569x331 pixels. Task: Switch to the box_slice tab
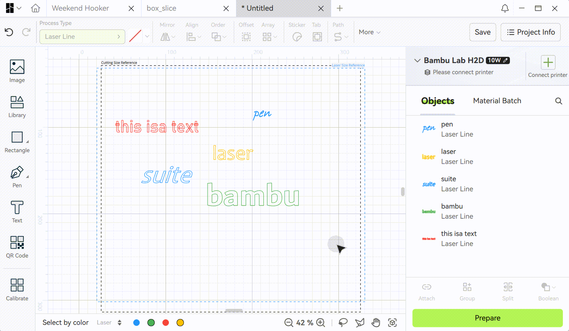[161, 8]
